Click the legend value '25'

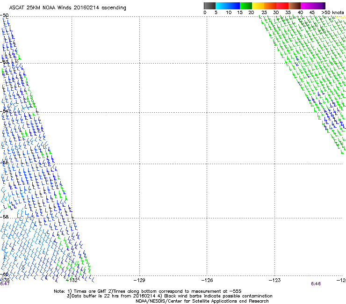tap(264, 13)
